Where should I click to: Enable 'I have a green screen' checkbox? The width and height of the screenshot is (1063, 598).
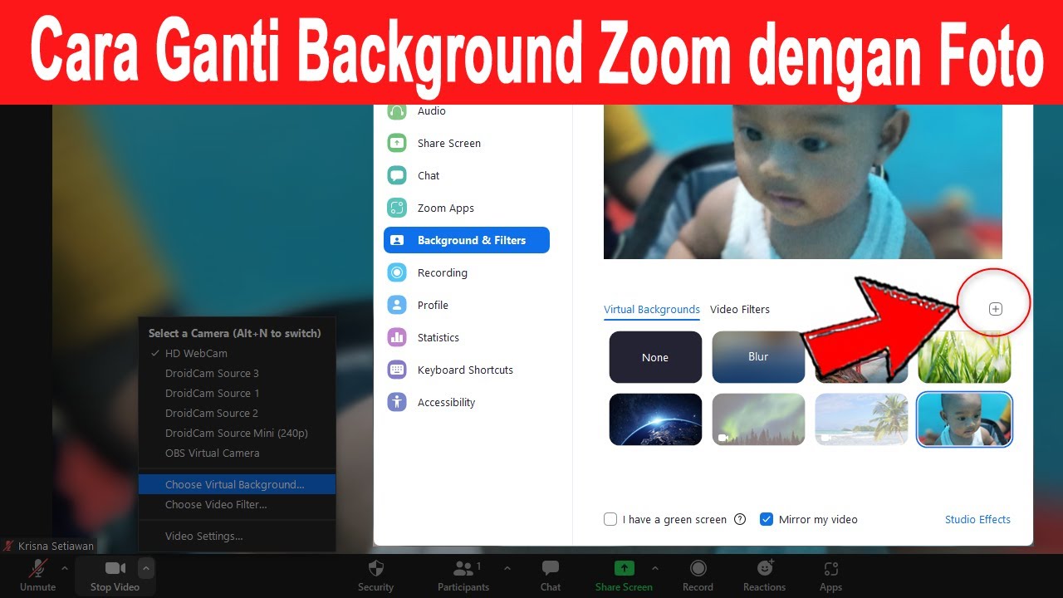tap(610, 519)
